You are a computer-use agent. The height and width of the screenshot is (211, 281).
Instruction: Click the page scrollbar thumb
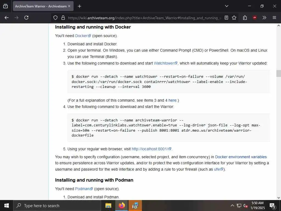[279, 73]
